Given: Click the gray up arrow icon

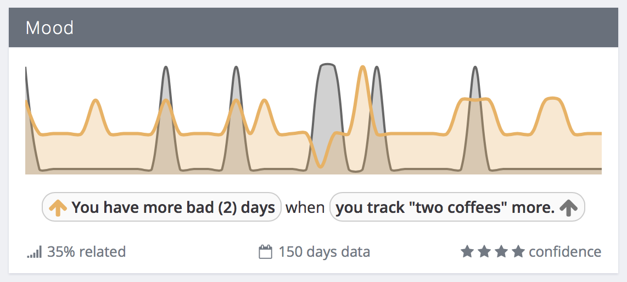Looking at the screenshot, I should coord(568,207).
